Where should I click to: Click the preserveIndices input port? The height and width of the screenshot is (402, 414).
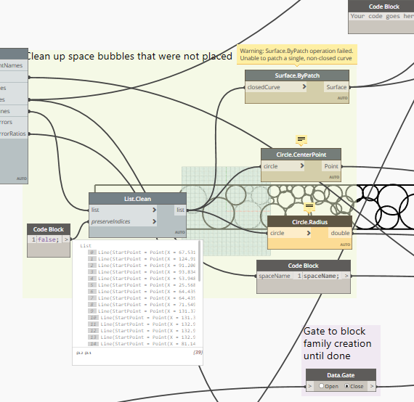pyautogui.click(x=123, y=221)
